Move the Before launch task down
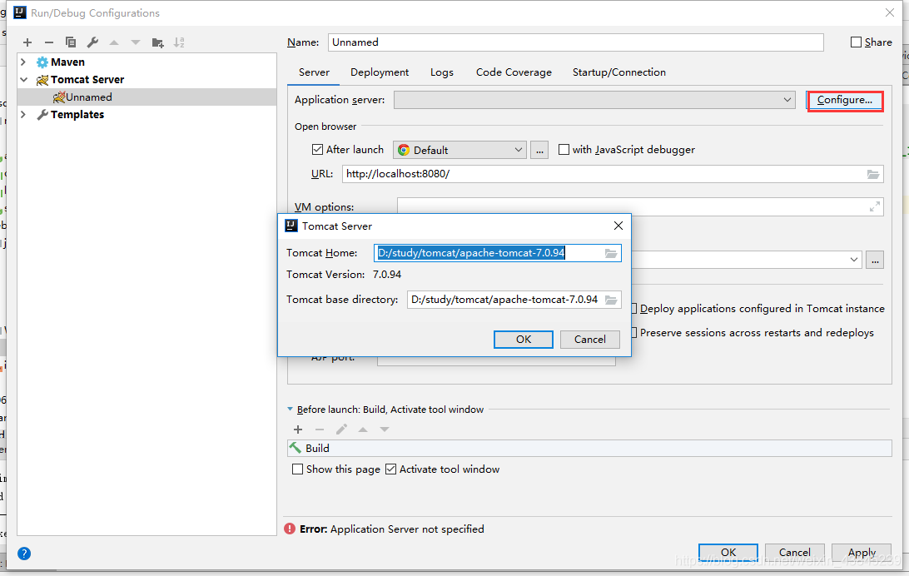This screenshot has height=576, width=909. click(x=385, y=430)
